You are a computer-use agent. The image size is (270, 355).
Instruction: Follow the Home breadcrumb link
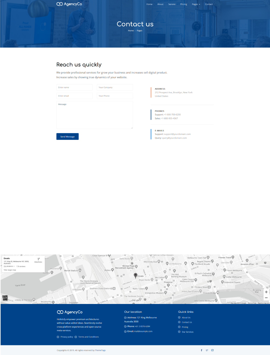(x=131, y=31)
